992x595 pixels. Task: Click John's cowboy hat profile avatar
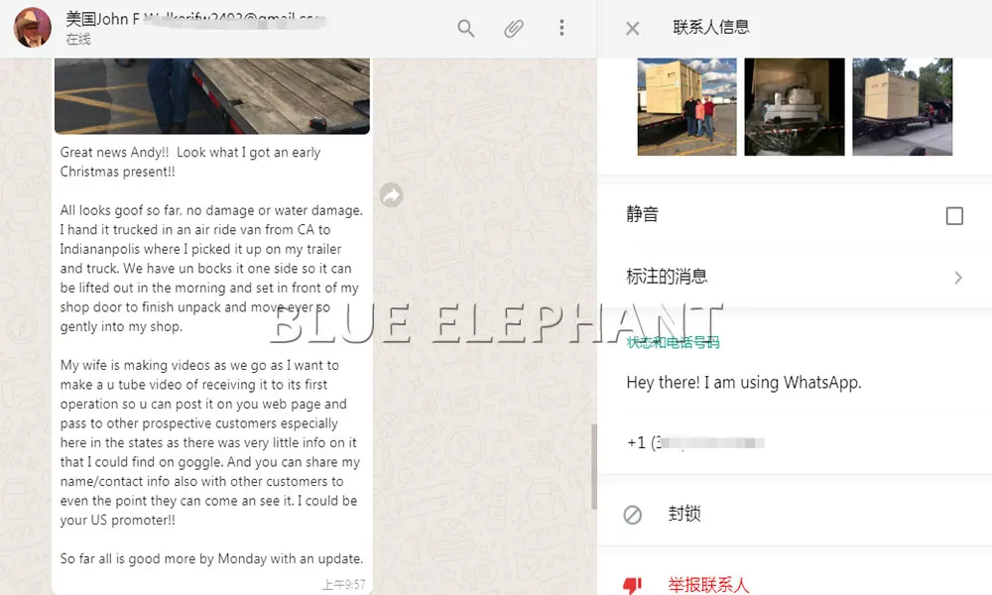[x=33, y=28]
